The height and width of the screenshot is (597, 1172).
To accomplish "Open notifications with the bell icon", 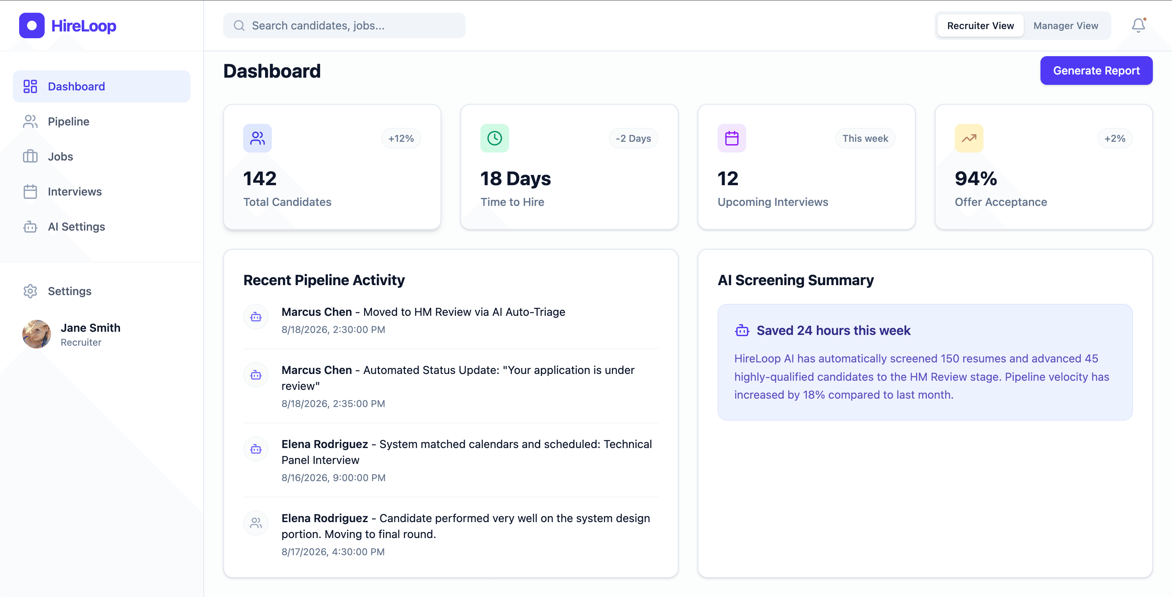I will (1139, 25).
